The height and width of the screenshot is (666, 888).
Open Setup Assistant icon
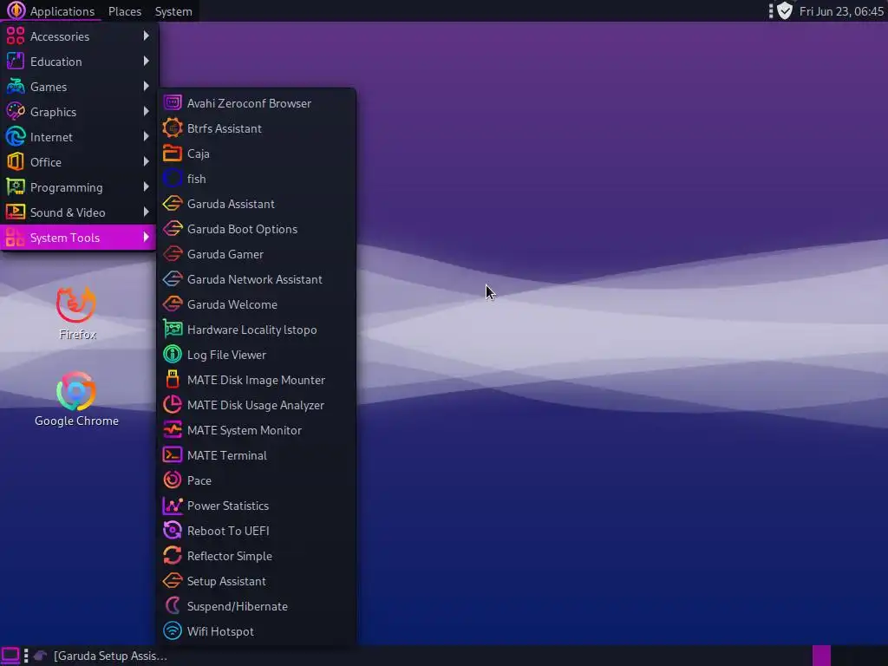(173, 581)
